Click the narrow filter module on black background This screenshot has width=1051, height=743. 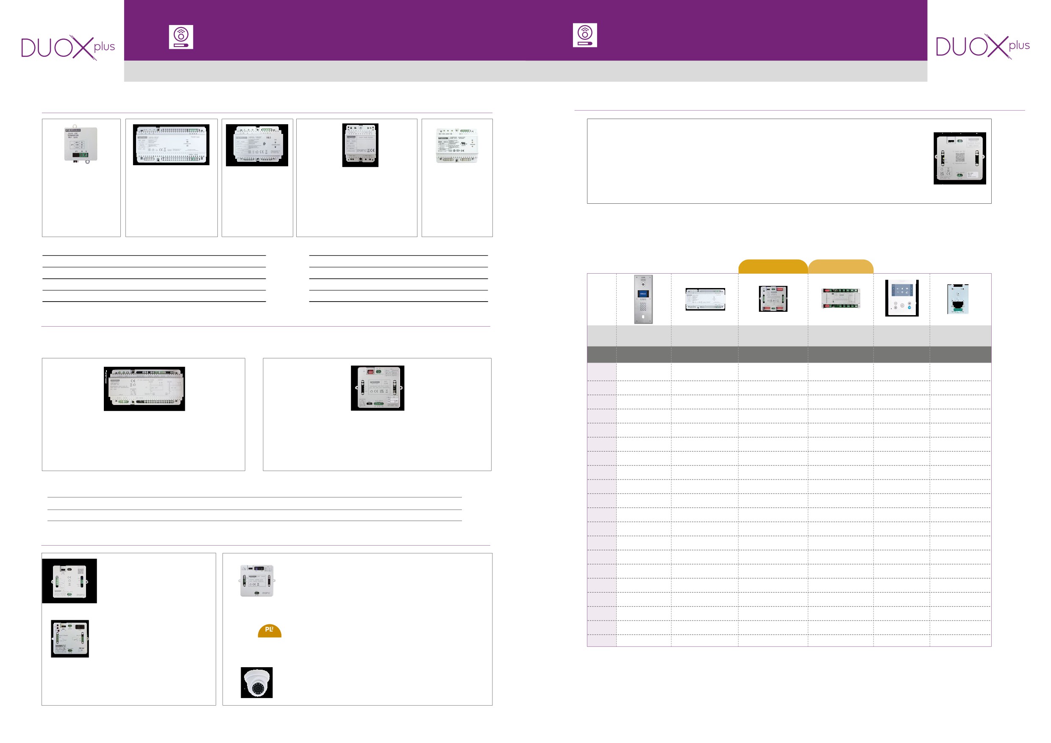pos(360,145)
